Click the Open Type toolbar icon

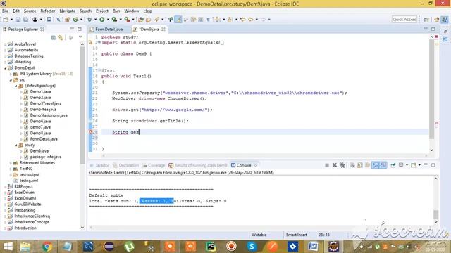141,20
